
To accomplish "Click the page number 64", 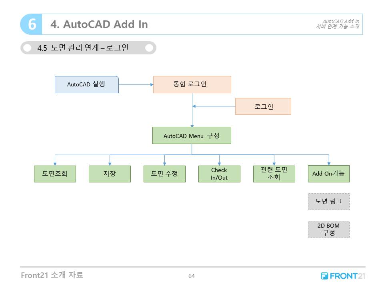I will click(192, 276).
